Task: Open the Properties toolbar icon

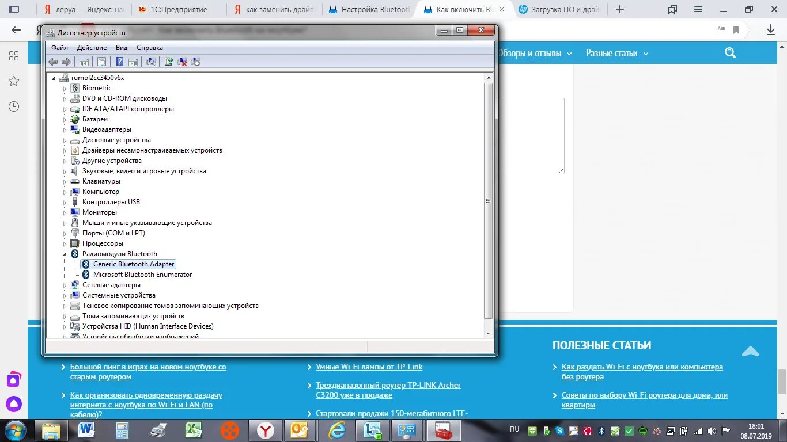Action: 101,62
